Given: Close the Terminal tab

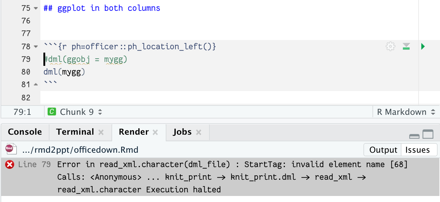Looking at the screenshot, I should click(x=101, y=132).
